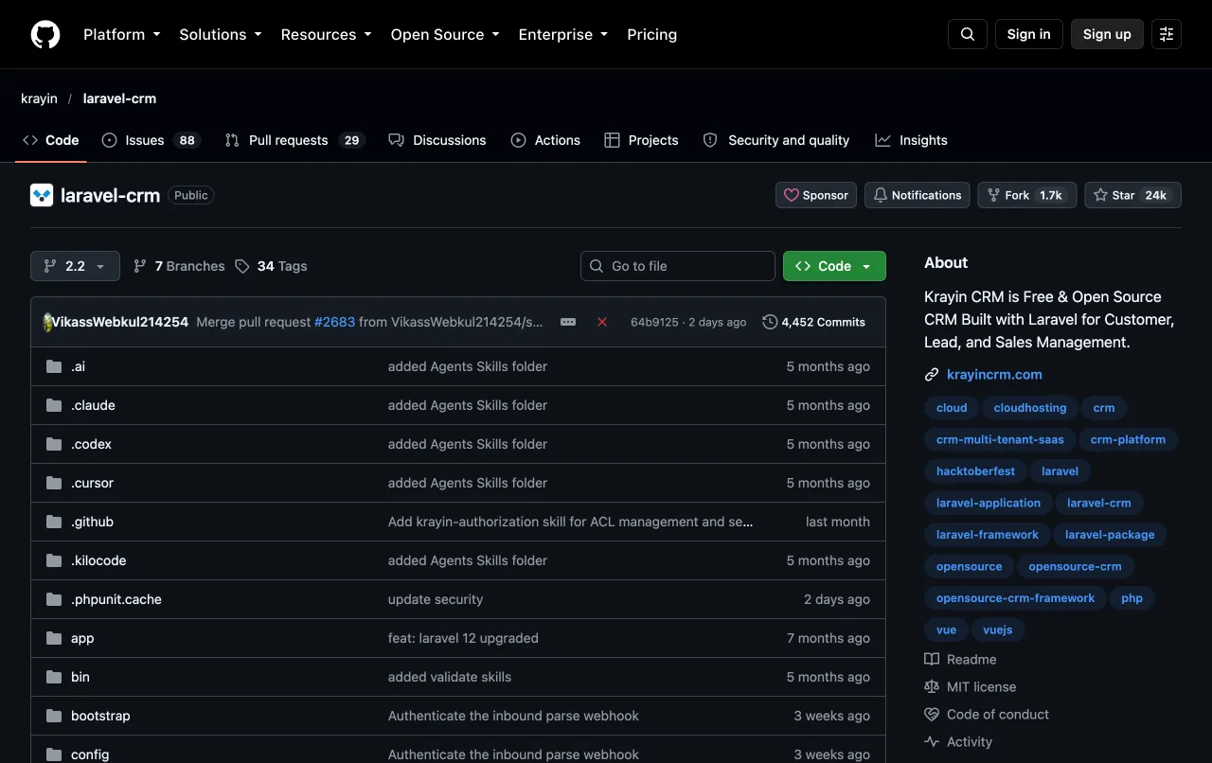Switch to the Actions tab
This screenshot has width=1212, height=763.
tap(545, 140)
